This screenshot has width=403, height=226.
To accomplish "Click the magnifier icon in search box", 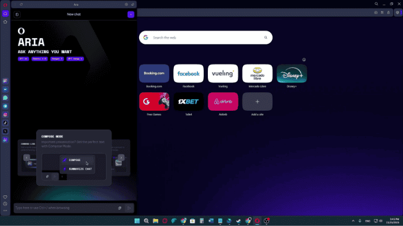I will click(266, 37).
